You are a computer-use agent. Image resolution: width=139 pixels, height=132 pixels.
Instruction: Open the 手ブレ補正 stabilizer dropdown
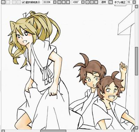coord(134,2)
